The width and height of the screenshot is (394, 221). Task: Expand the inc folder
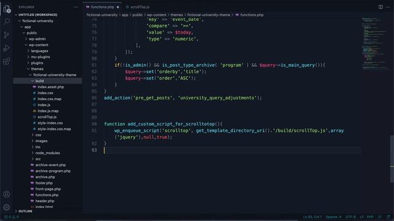coord(38,147)
